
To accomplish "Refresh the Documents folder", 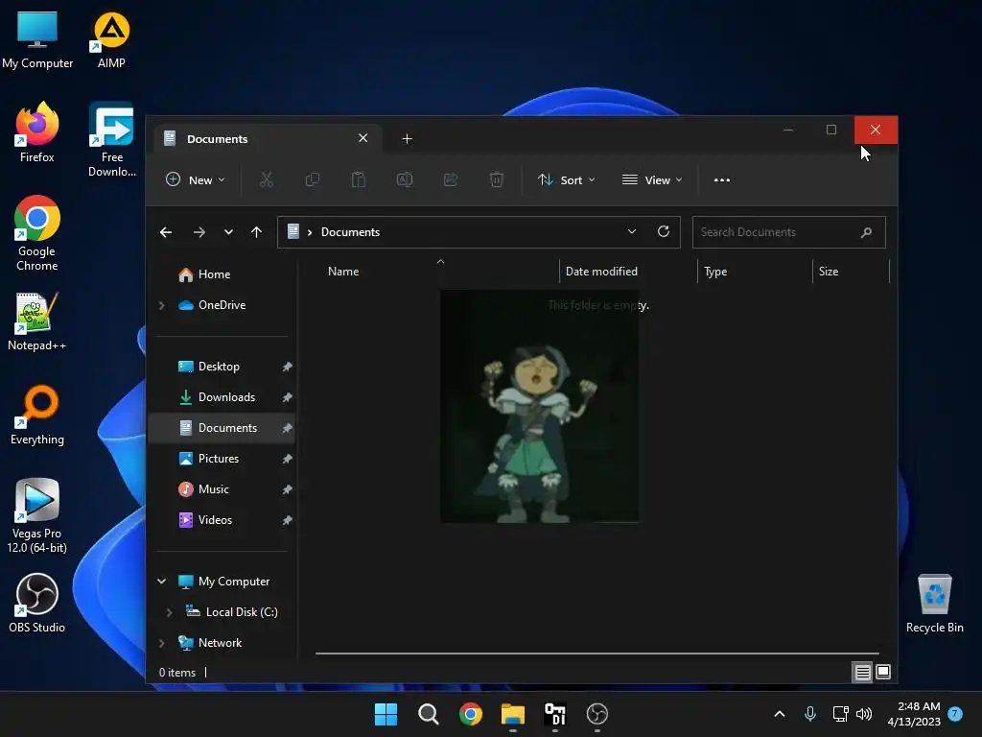I will [664, 231].
